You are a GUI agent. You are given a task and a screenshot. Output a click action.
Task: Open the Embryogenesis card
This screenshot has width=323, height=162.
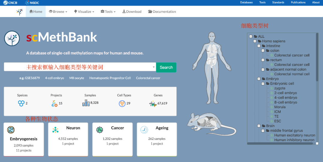[24, 139]
